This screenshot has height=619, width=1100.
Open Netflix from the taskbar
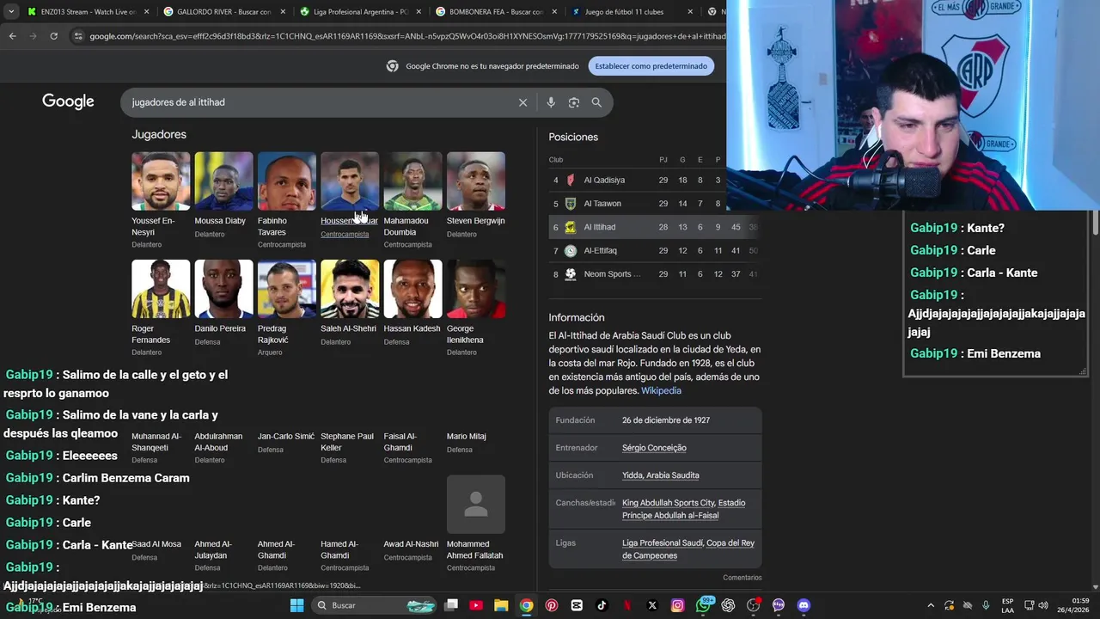click(x=627, y=605)
